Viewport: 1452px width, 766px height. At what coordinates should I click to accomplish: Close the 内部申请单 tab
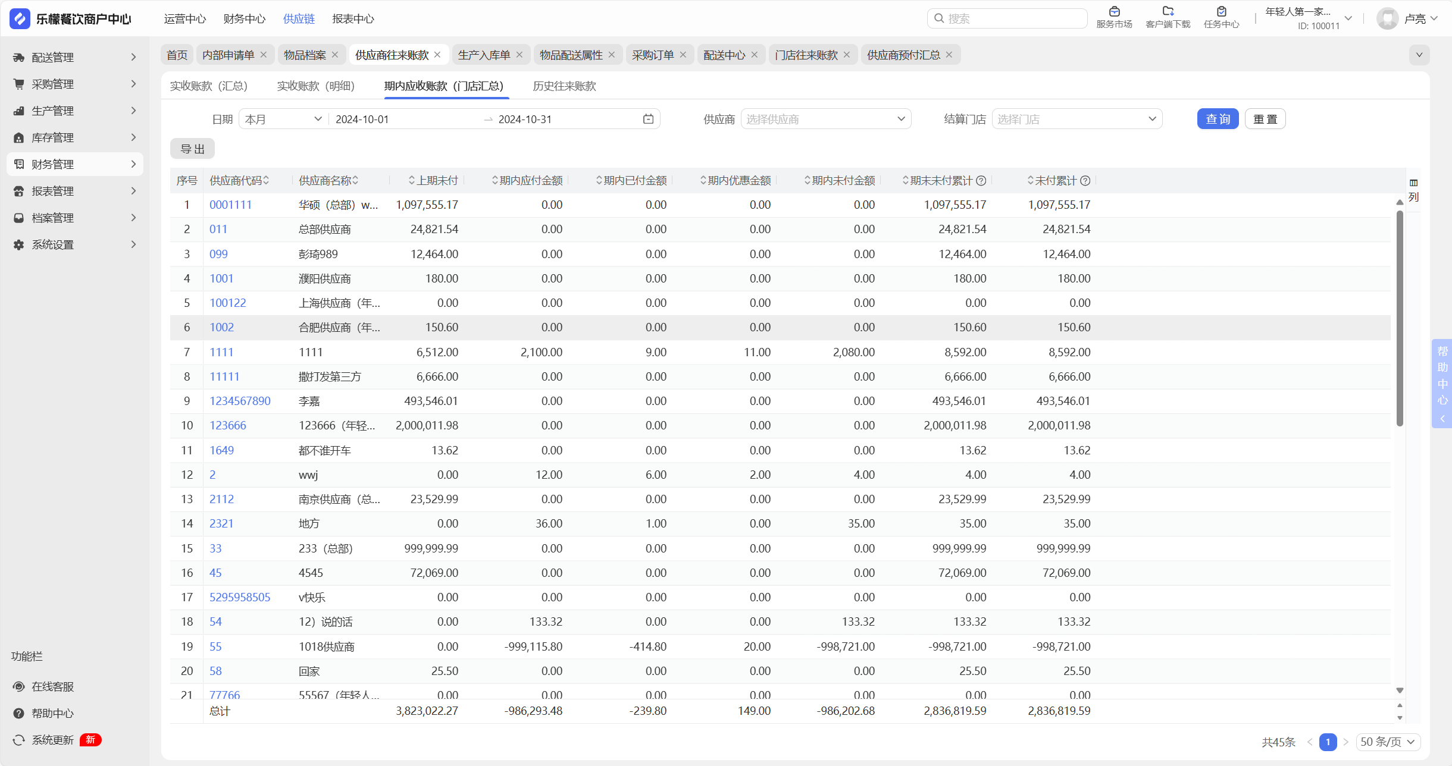(x=264, y=55)
